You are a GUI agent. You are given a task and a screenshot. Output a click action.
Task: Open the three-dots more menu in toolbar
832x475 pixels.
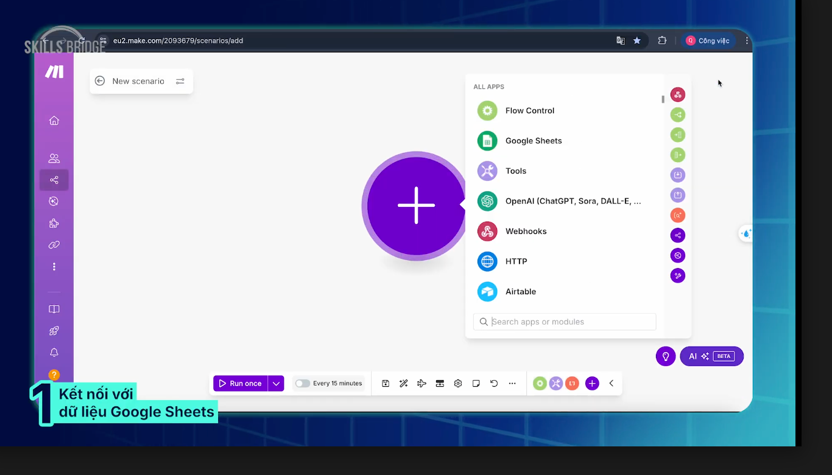click(x=512, y=384)
